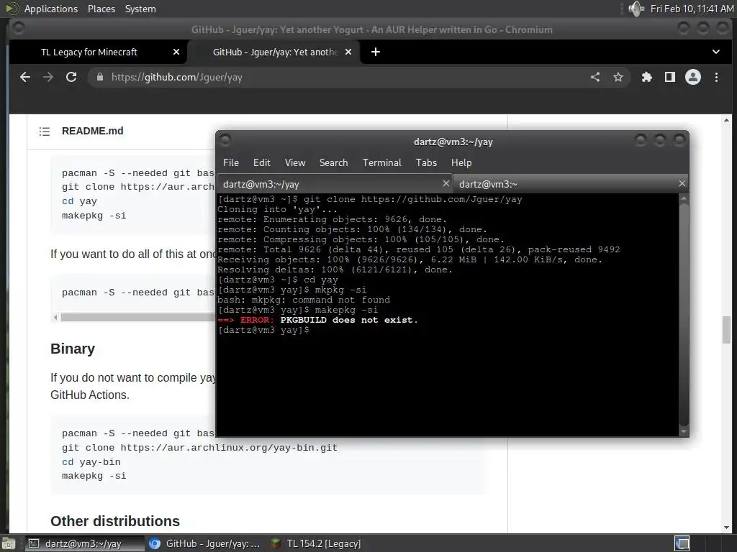Click the Chromium window menu button

pyautogui.click(x=18, y=29)
